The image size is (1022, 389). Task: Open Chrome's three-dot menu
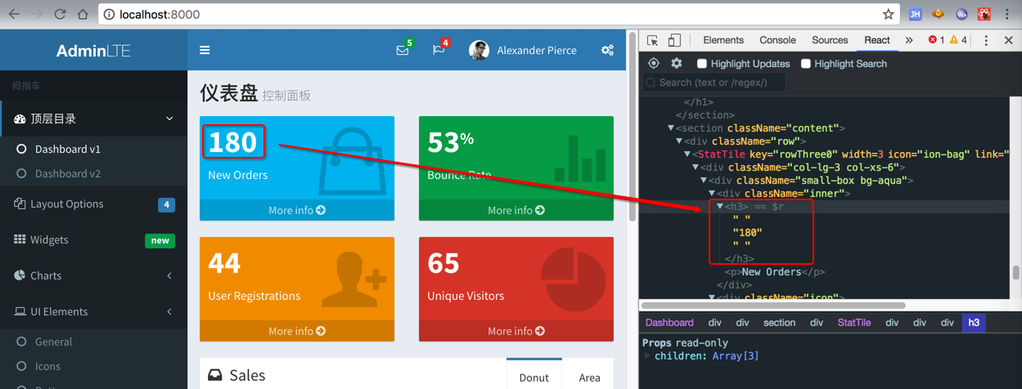coord(1006,14)
